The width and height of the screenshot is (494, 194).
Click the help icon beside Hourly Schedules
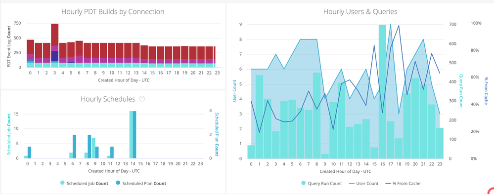pyautogui.click(x=142, y=99)
